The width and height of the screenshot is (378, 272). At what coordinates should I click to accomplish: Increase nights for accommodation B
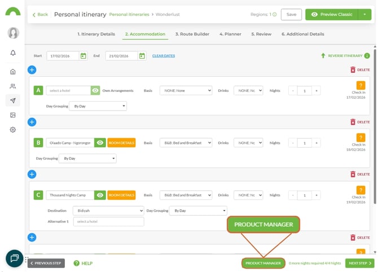click(x=317, y=143)
